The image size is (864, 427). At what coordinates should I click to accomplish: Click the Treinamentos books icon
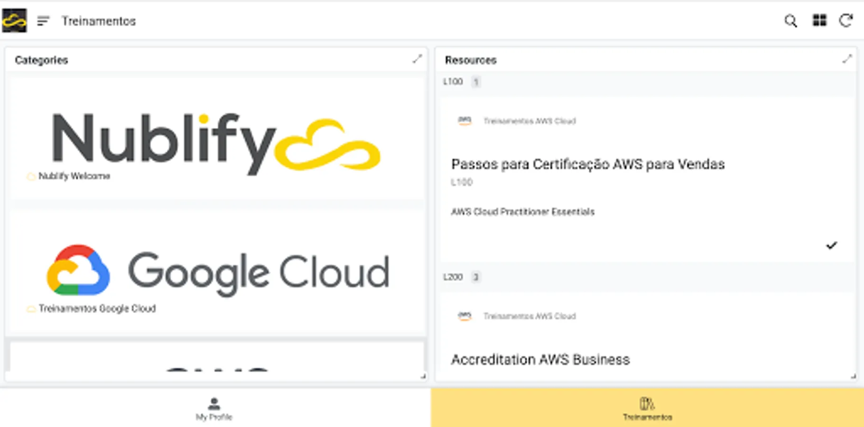647,404
